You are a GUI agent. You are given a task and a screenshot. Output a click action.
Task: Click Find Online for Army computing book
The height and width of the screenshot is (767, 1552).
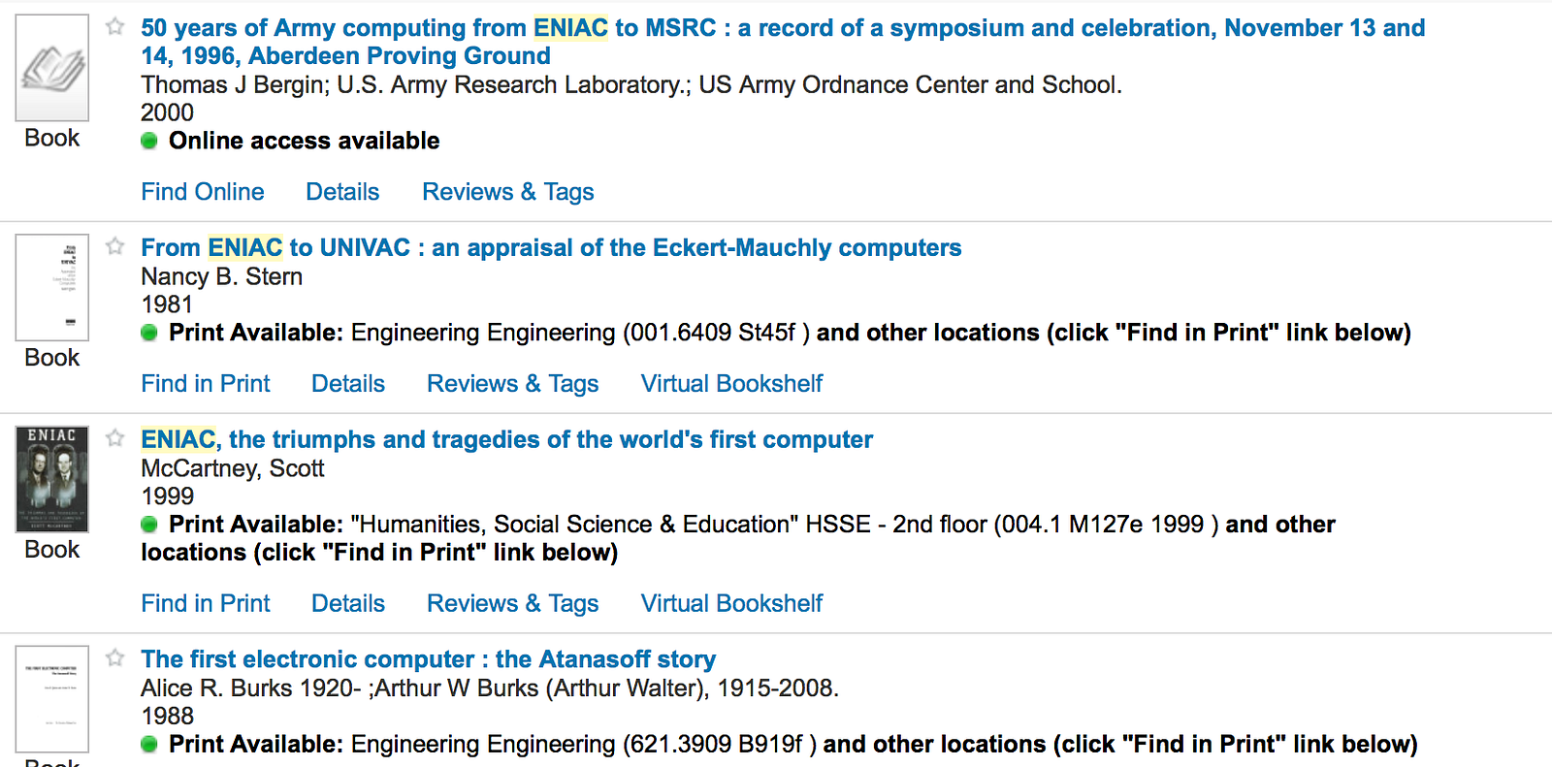point(203,192)
